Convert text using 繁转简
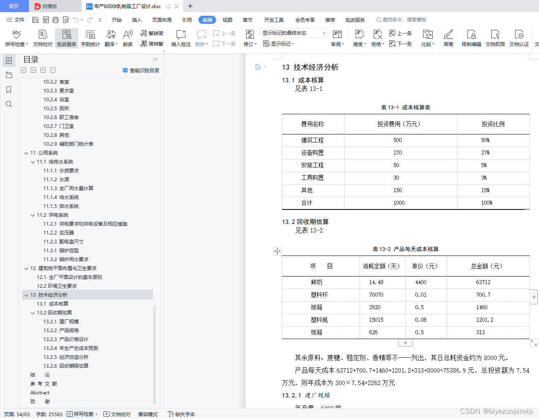This screenshot has height=419, width=539. coord(152,34)
